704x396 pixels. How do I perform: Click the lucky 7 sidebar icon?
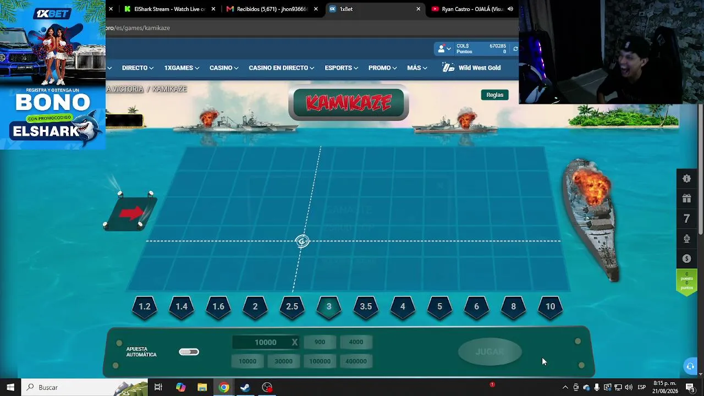(686, 219)
